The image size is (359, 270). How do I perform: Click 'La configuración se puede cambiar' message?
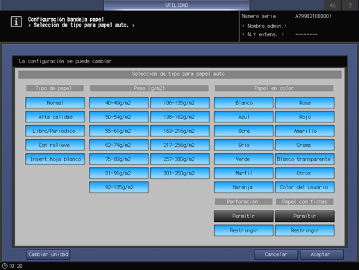pyautogui.click(x=65, y=61)
